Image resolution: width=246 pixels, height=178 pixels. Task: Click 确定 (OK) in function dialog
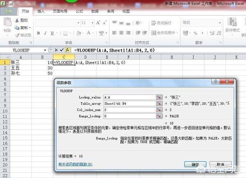tap(195, 164)
